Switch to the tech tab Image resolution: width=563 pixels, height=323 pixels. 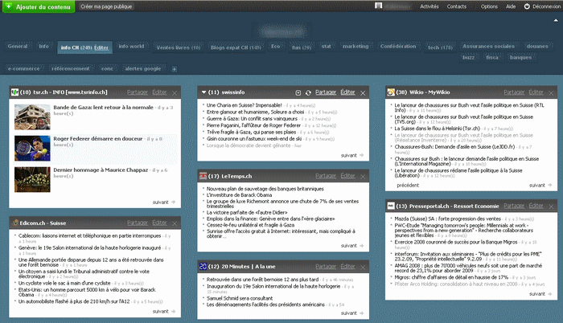440,47
